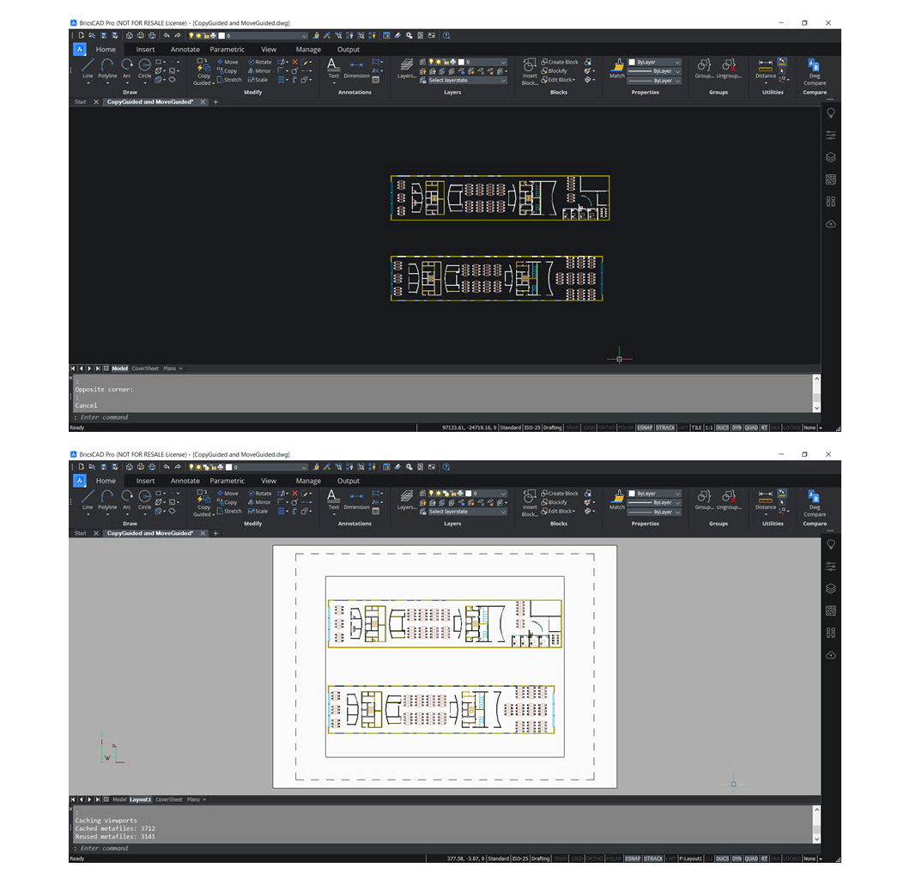Toggle RT in lower window status bar

(764, 859)
